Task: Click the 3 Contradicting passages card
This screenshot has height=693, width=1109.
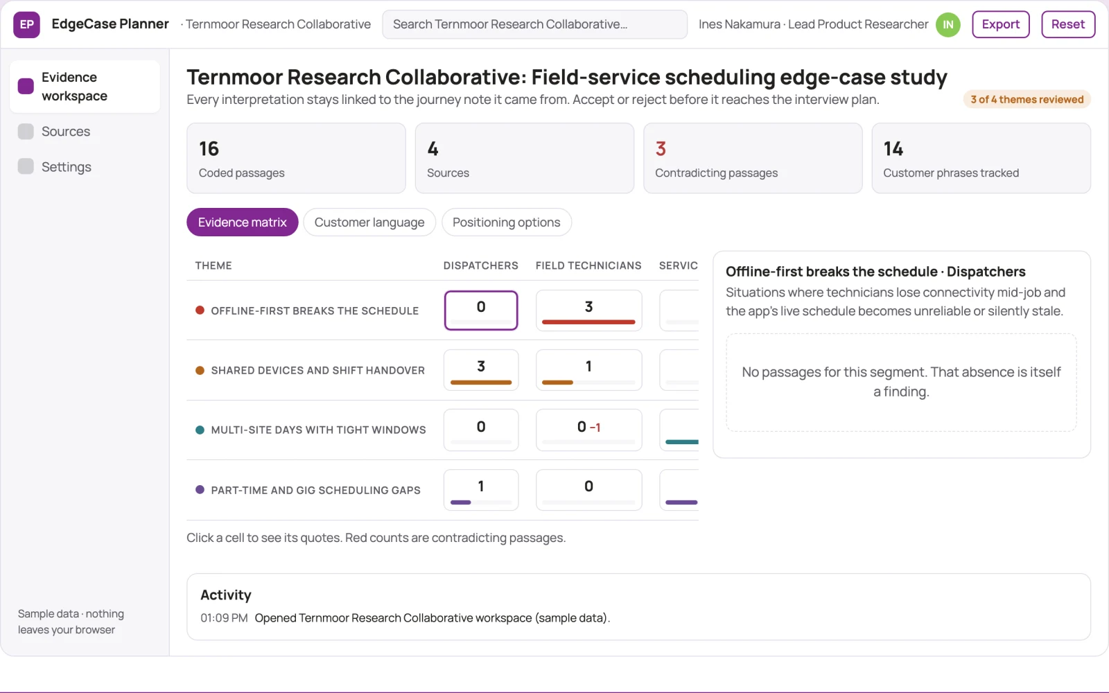Action: (x=753, y=158)
